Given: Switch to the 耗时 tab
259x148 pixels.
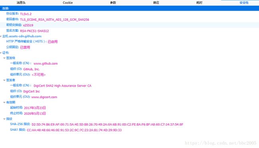Looking at the screenshot, I should (x=199, y=3).
